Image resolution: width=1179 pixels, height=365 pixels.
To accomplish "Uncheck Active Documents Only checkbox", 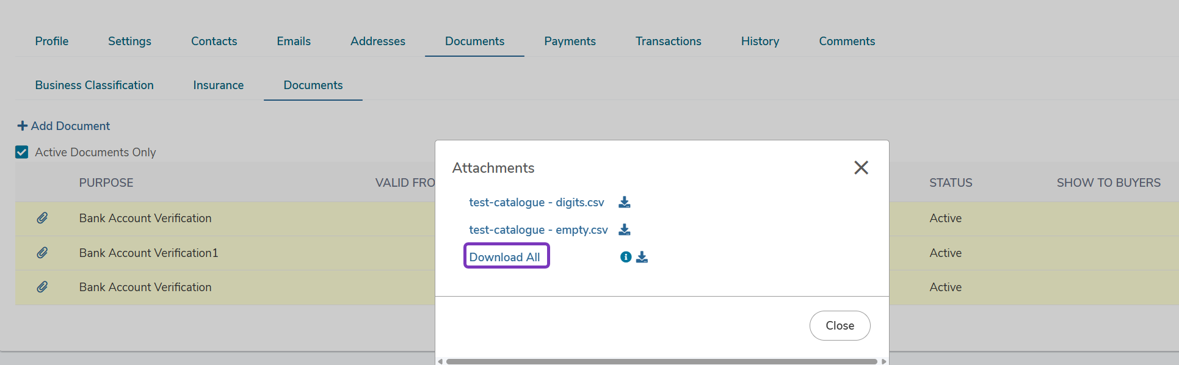I will click(22, 152).
